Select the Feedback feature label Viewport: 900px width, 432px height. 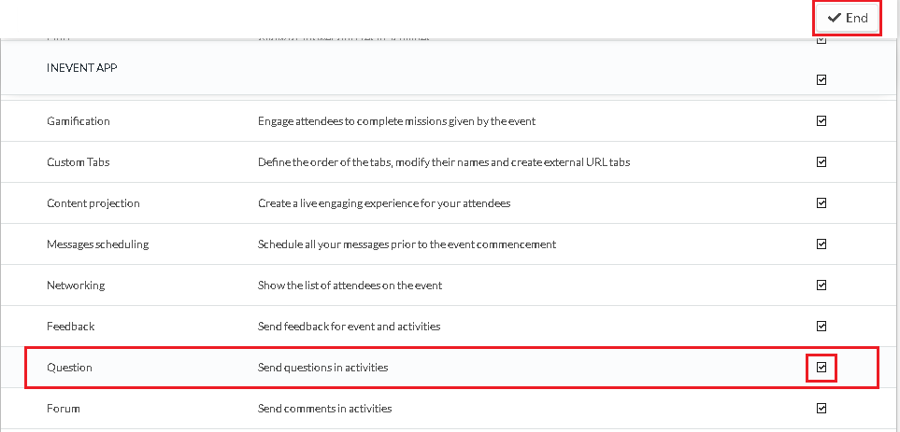tap(71, 327)
